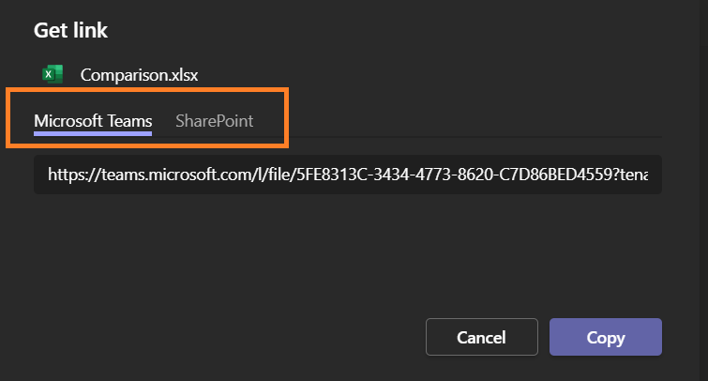Click the Get link dialog heading
This screenshot has height=381, width=708.
pyautogui.click(x=70, y=30)
